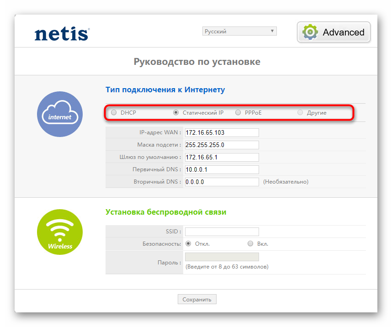The height and width of the screenshot is (327, 392).
Task: Click the Маска подсети field
Action: [x=221, y=145]
